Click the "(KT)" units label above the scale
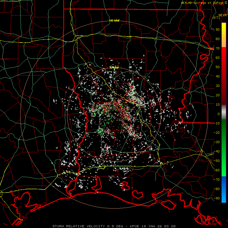The image size is (228, 228). 216,17
